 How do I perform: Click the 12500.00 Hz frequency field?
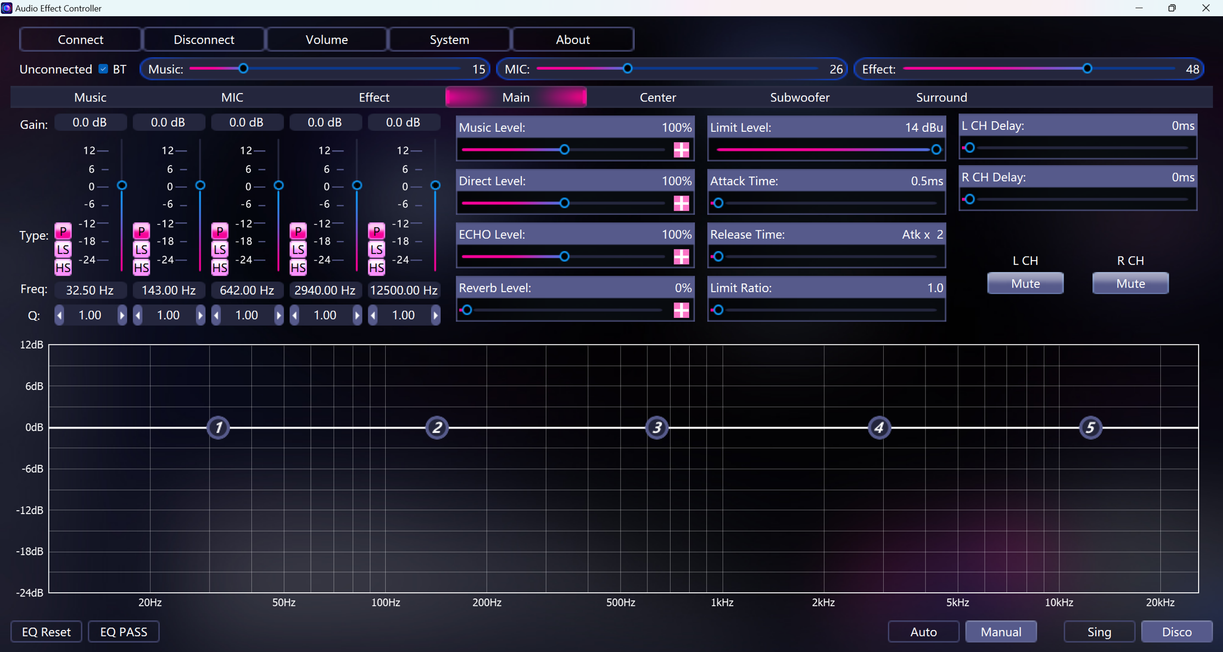click(404, 290)
